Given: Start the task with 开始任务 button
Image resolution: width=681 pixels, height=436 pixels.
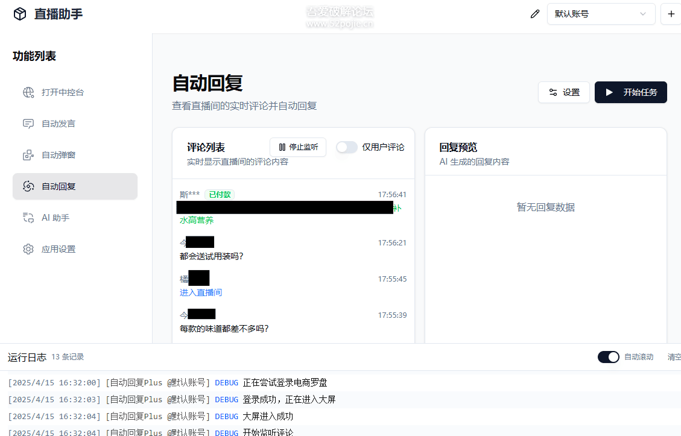Looking at the screenshot, I should 630,92.
